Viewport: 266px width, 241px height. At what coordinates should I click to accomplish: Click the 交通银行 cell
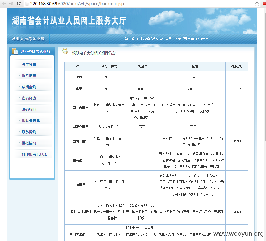coord(79,185)
